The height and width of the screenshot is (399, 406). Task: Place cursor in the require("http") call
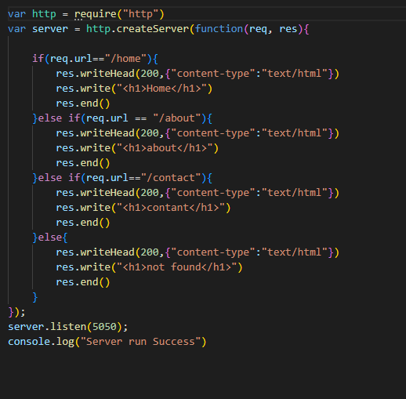point(119,14)
